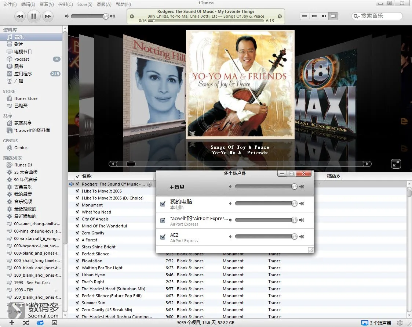Open 文件(F) menu
Viewport: 412px width, 327px height.
click(x=10, y=4)
